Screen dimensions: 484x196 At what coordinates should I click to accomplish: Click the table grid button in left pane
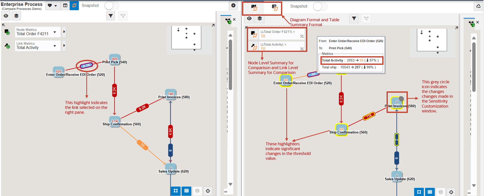tap(187, 191)
